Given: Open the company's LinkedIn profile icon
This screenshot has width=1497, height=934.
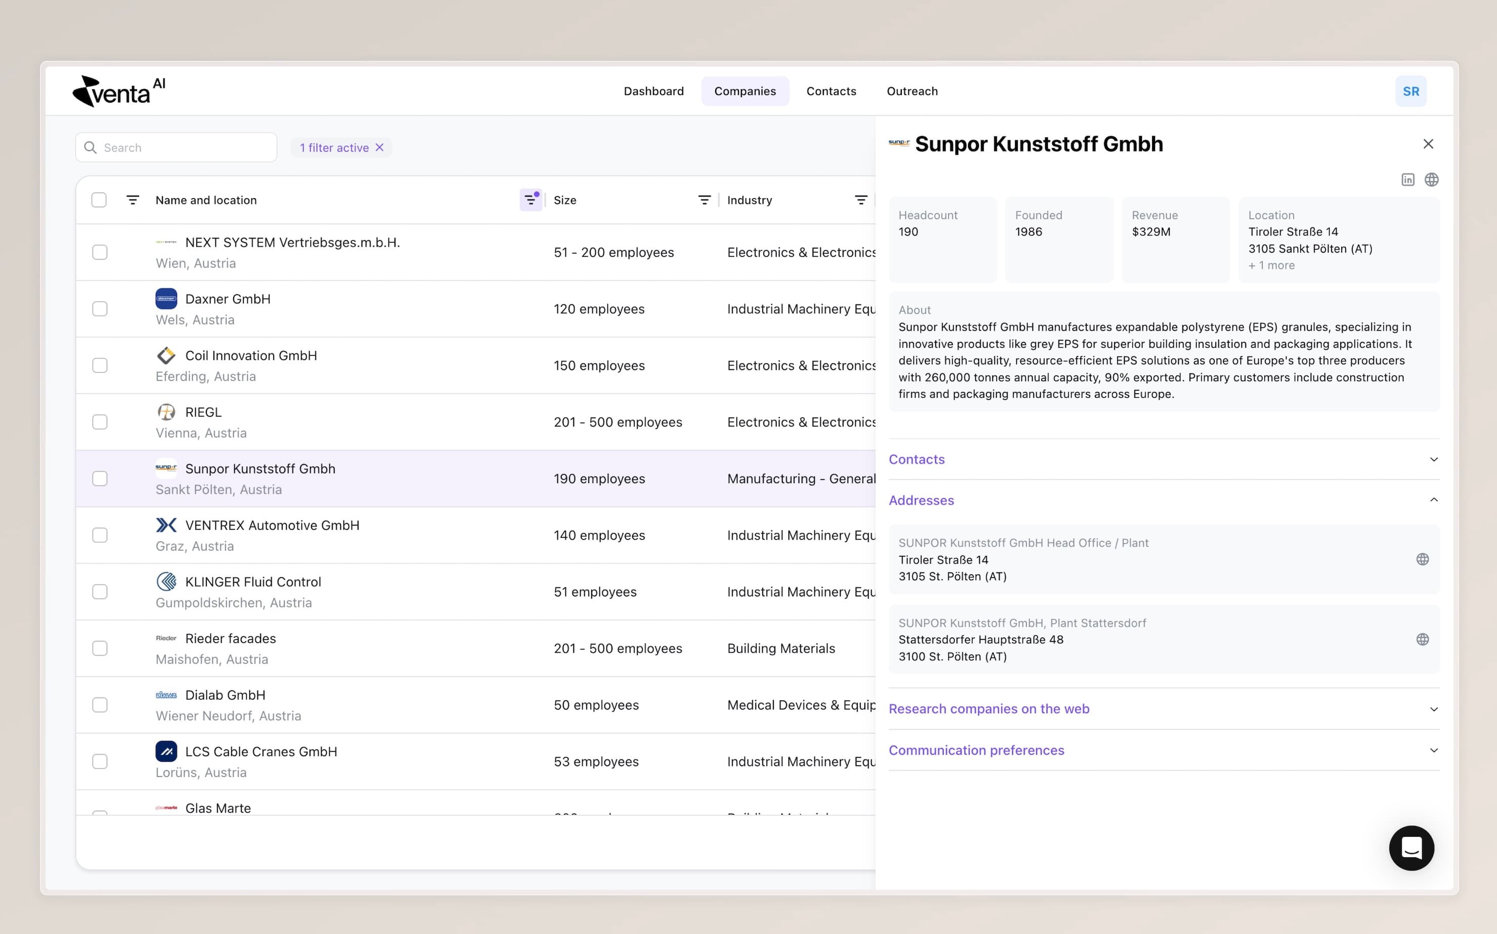Looking at the screenshot, I should pyautogui.click(x=1407, y=180).
